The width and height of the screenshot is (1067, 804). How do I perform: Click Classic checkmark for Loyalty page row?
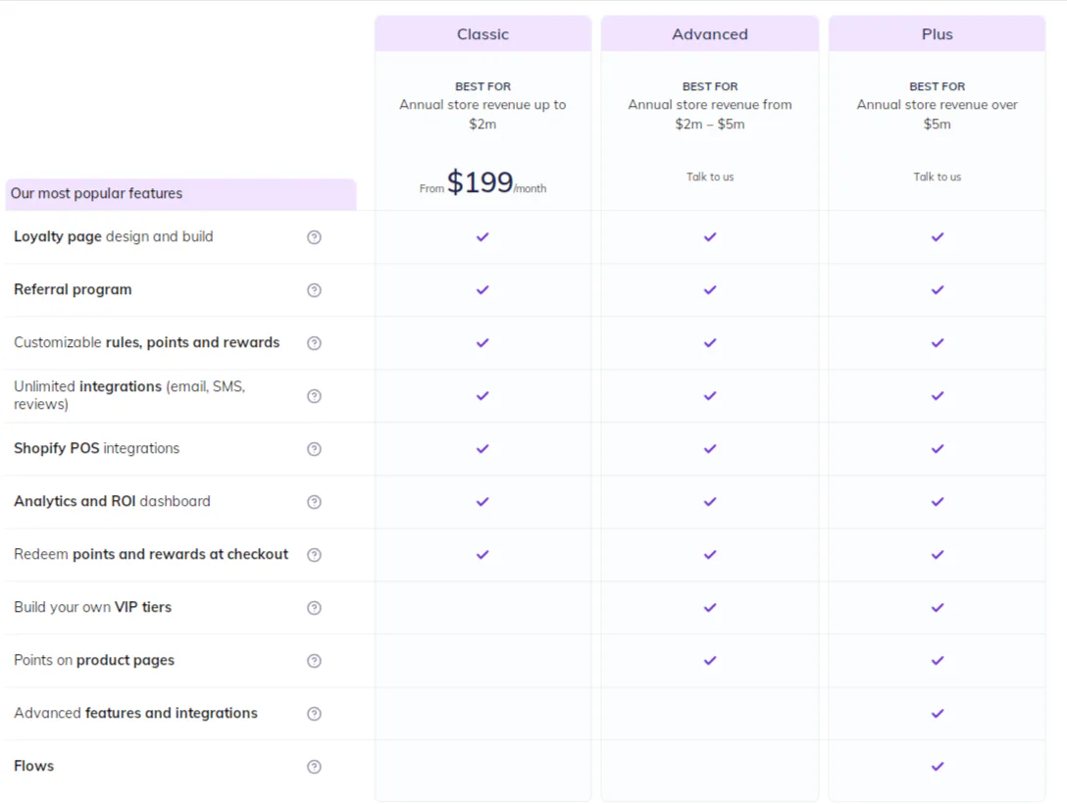[x=483, y=236]
